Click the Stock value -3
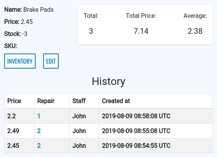Screen dimensions: 217x157 [25, 34]
